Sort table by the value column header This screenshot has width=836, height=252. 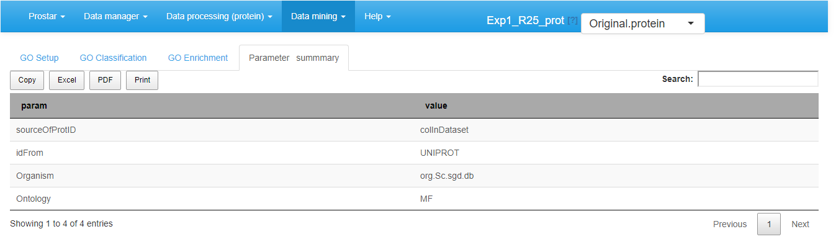click(436, 106)
